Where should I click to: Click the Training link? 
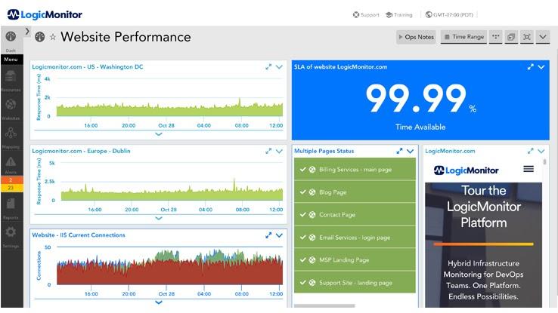pyautogui.click(x=398, y=14)
